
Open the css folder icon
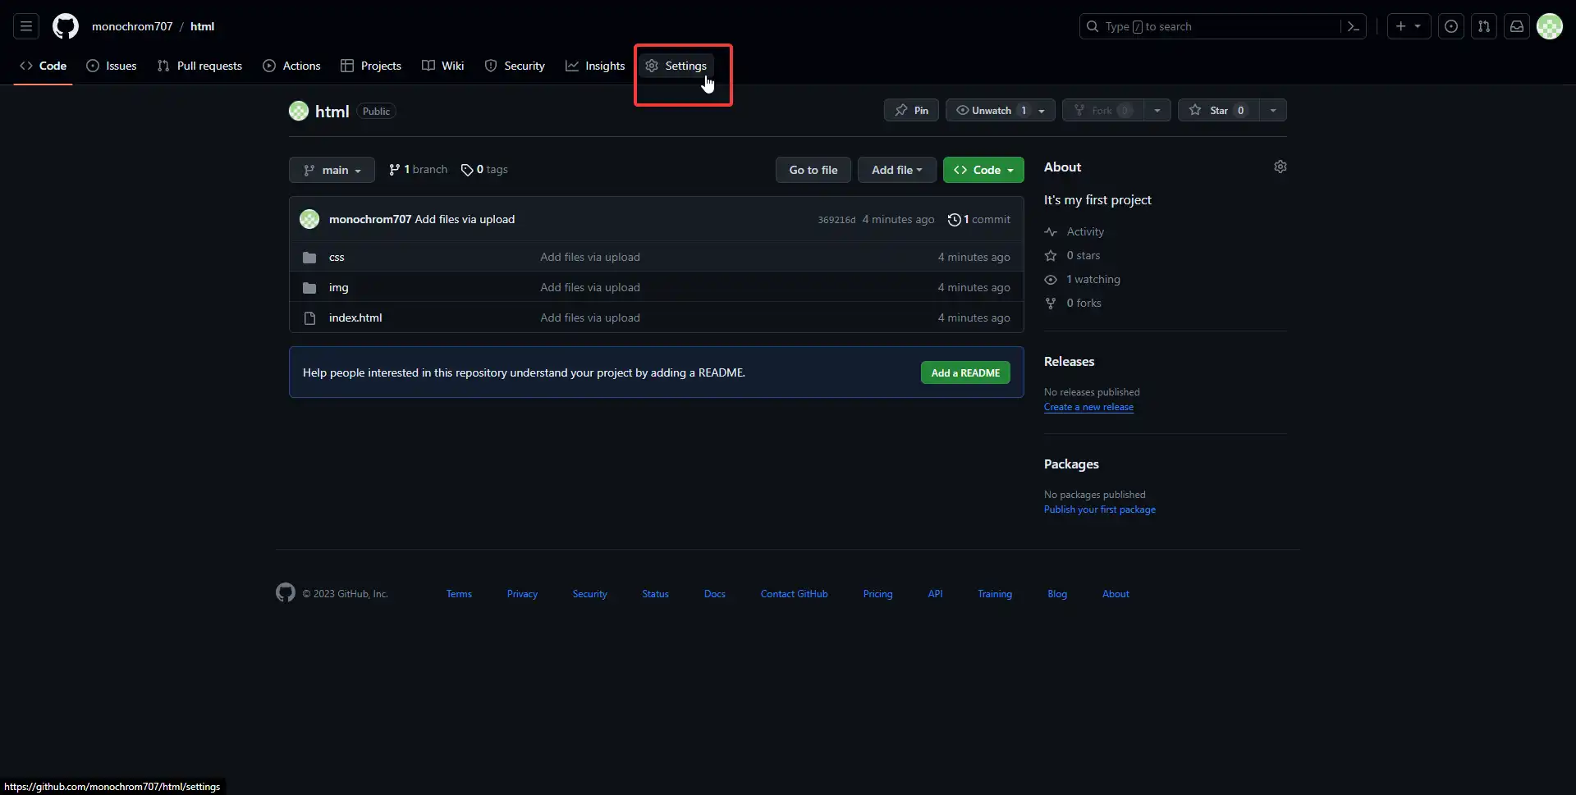click(309, 258)
